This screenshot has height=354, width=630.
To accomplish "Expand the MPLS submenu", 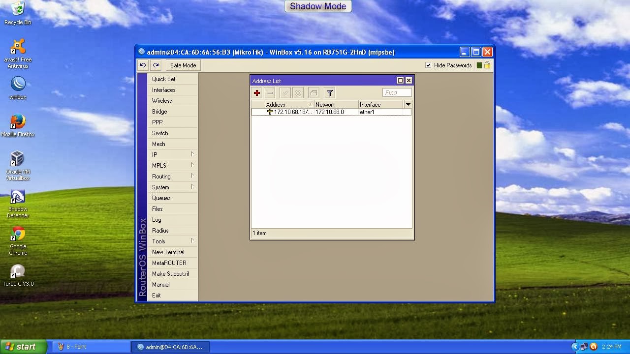I will [x=172, y=166].
